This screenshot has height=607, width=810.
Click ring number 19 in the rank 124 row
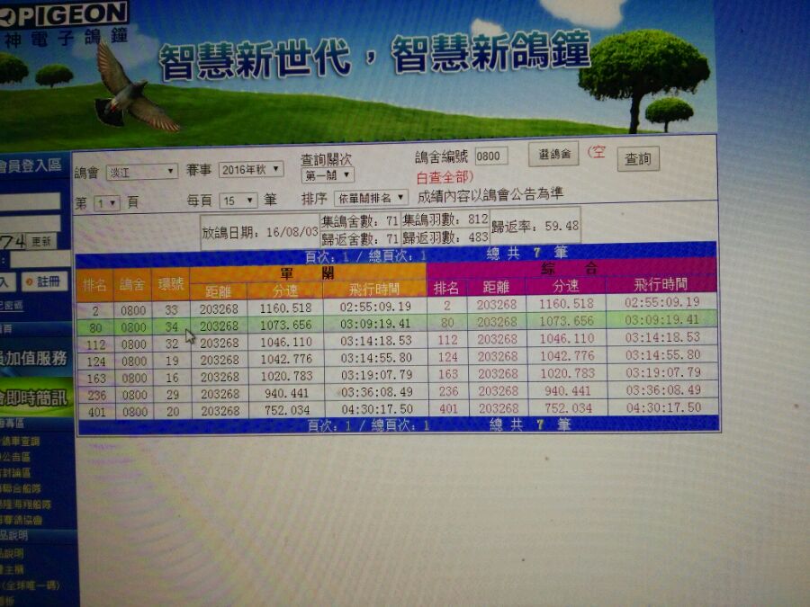pos(173,361)
